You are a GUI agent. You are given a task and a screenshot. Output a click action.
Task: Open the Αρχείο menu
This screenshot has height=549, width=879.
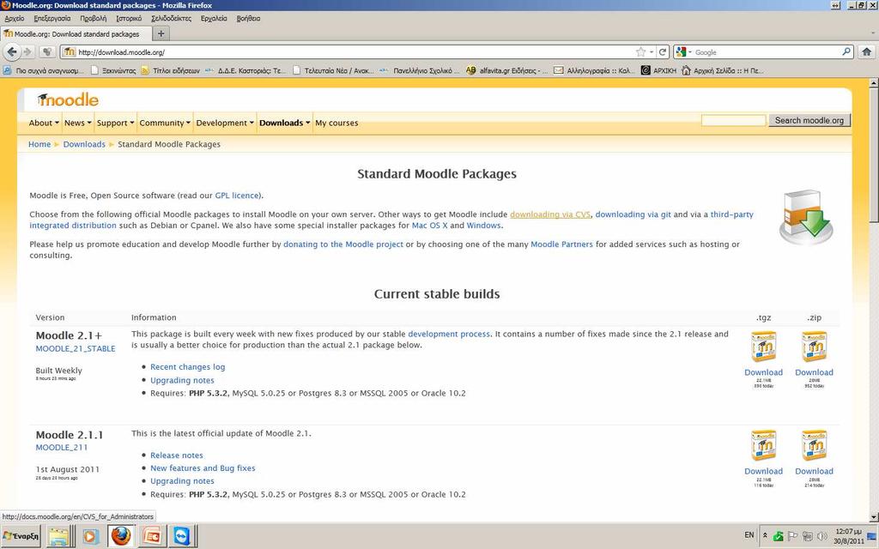point(14,19)
